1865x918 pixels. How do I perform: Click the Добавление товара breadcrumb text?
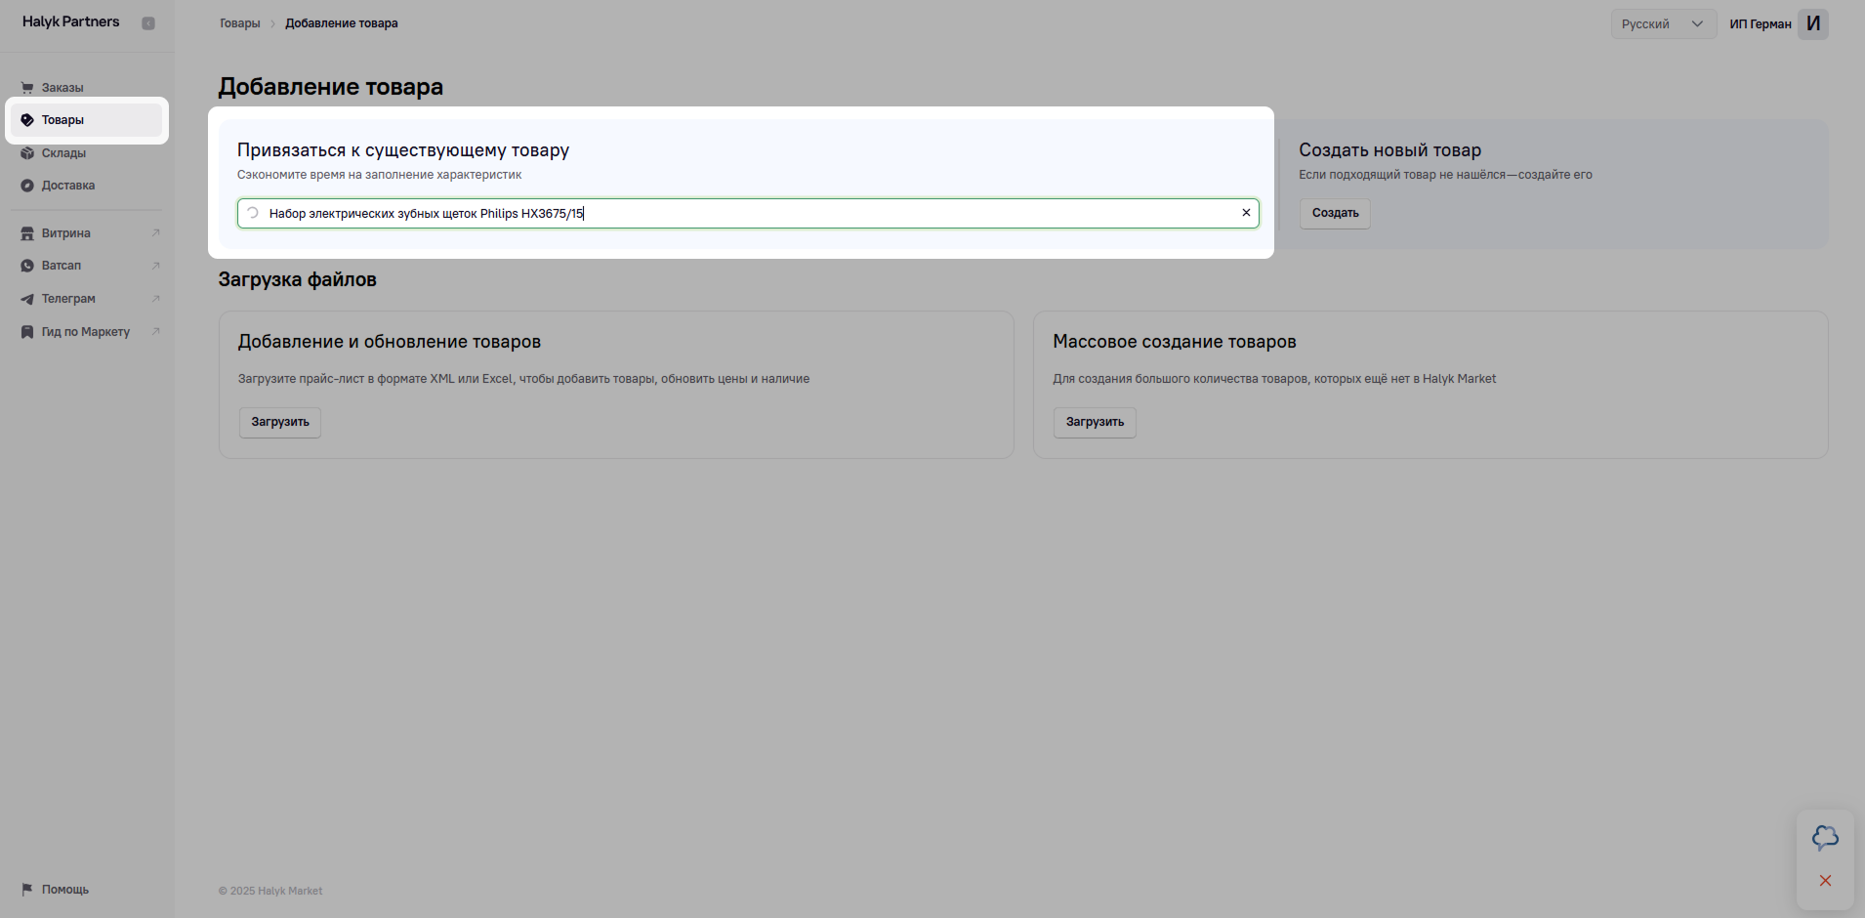(342, 23)
